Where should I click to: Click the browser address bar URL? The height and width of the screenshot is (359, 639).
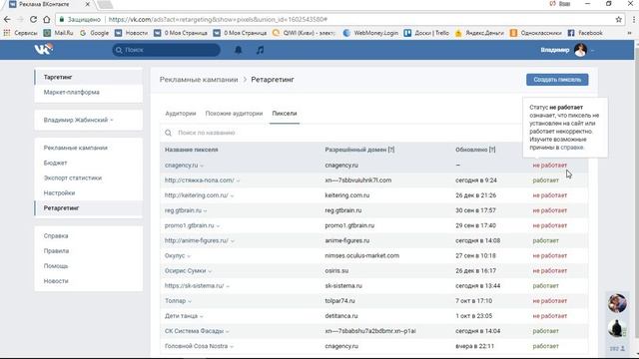click(x=218, y=20)
